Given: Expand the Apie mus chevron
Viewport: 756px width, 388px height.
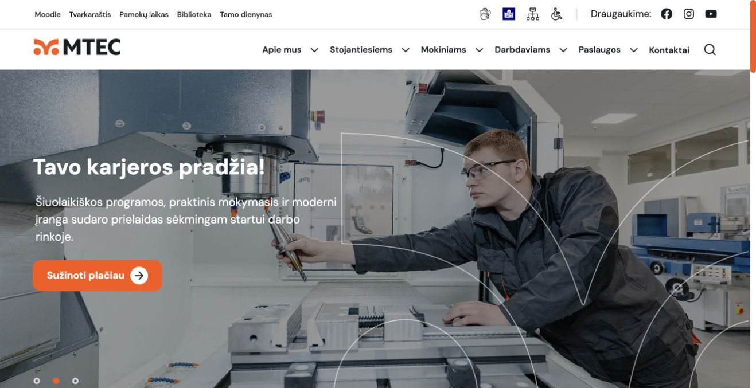Looking at the screenshot, I should point(314,50).
